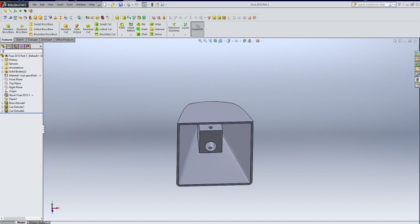Screen dimensions: 420x224
Task: Select Stock-Fuse 2015-1 in feature tree
Action: 21,95
